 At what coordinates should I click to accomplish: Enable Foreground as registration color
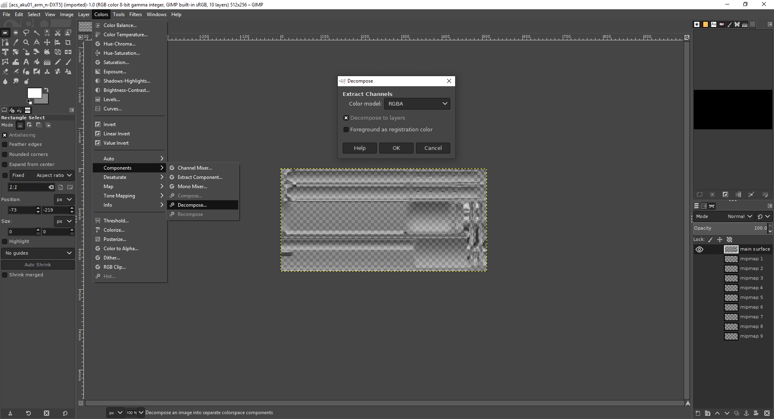(x=346, y=129)
